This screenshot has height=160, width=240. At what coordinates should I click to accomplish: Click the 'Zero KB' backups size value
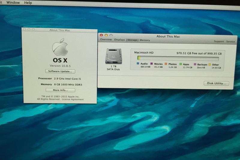pyautogui.click(x=201, y=67)
